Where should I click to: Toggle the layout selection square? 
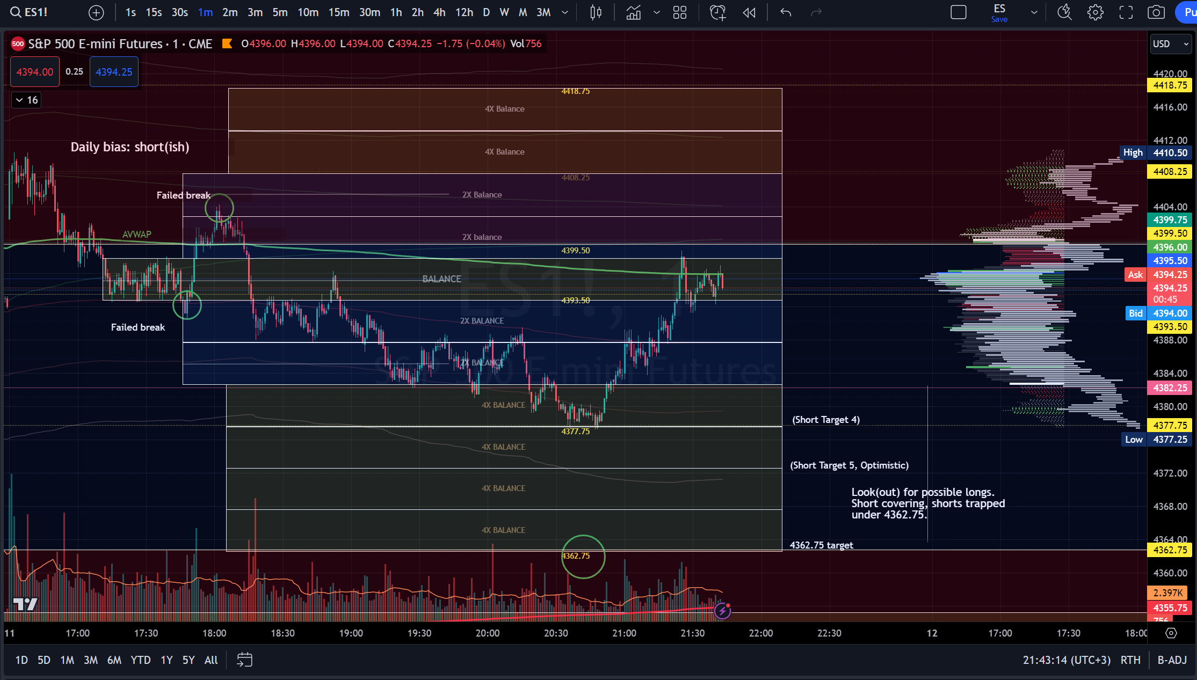click(x=959, y=12)
